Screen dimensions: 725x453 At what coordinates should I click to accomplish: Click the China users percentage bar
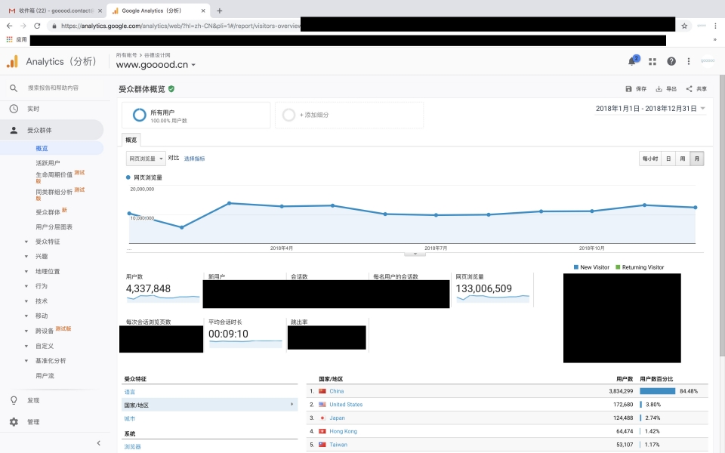[658, 391]
